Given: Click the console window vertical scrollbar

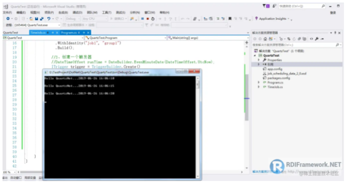Looking at the screenshot, I should [x=198, y=127].
